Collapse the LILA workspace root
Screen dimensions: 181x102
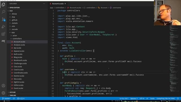[27, 11]
